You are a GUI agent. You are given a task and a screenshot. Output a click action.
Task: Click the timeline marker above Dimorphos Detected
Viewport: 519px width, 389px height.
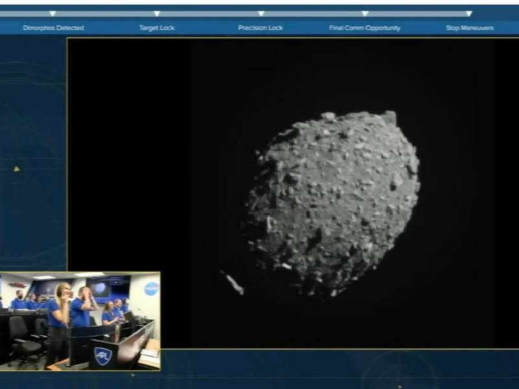pyautogui.click(x=53, y=14)
